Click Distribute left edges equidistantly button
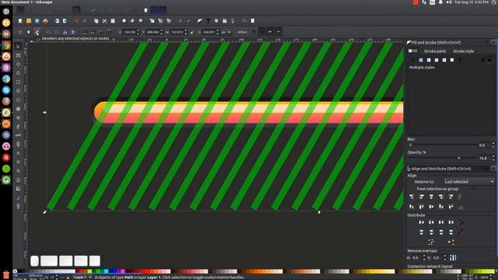 point(422,222)
